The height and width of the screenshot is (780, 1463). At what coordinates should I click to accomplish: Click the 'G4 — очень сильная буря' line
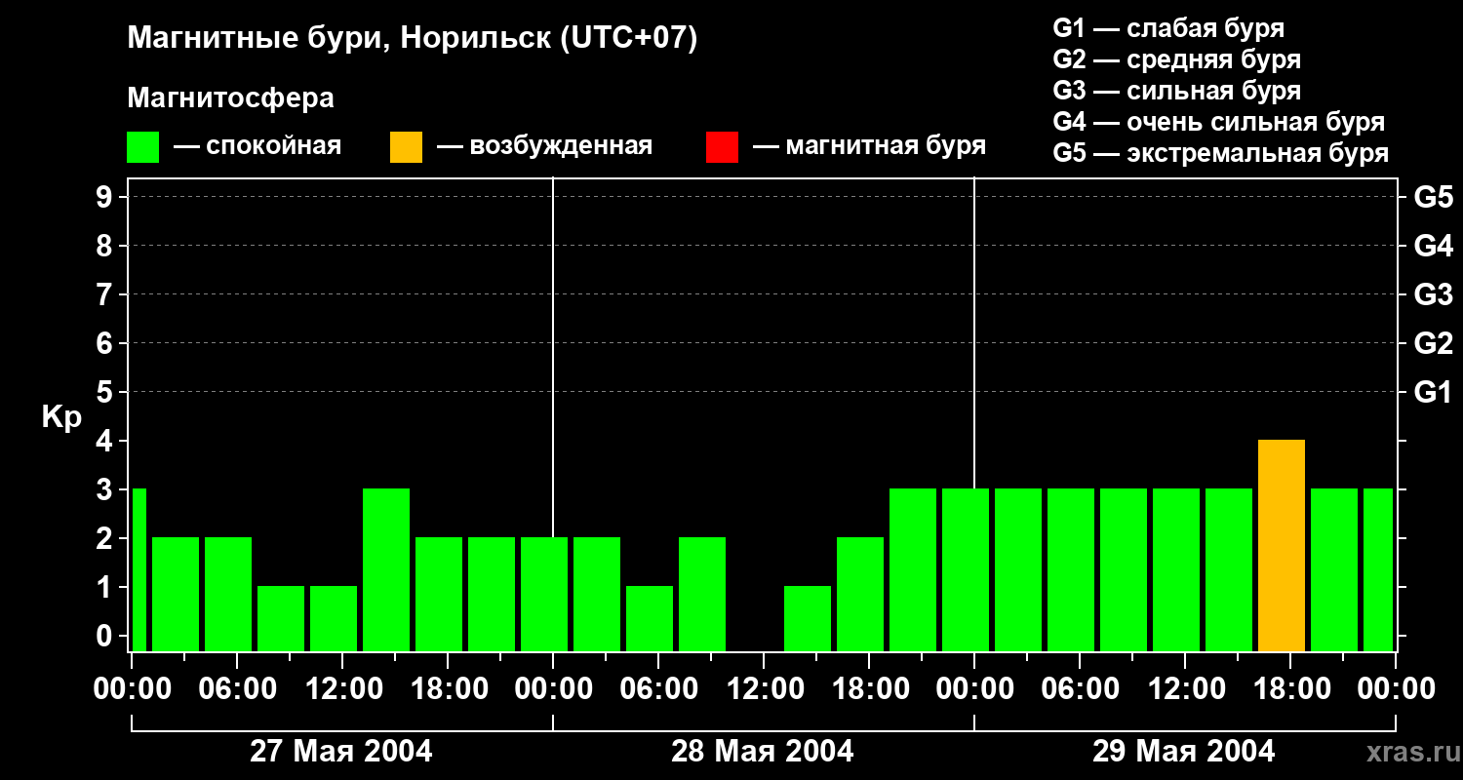pyautogui.click(x=1218, y=122)
